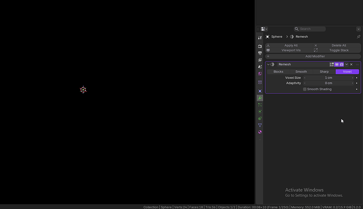Toggle Remesh render display camera
This screenshot has height=209, width=363.
pos(342,65)
